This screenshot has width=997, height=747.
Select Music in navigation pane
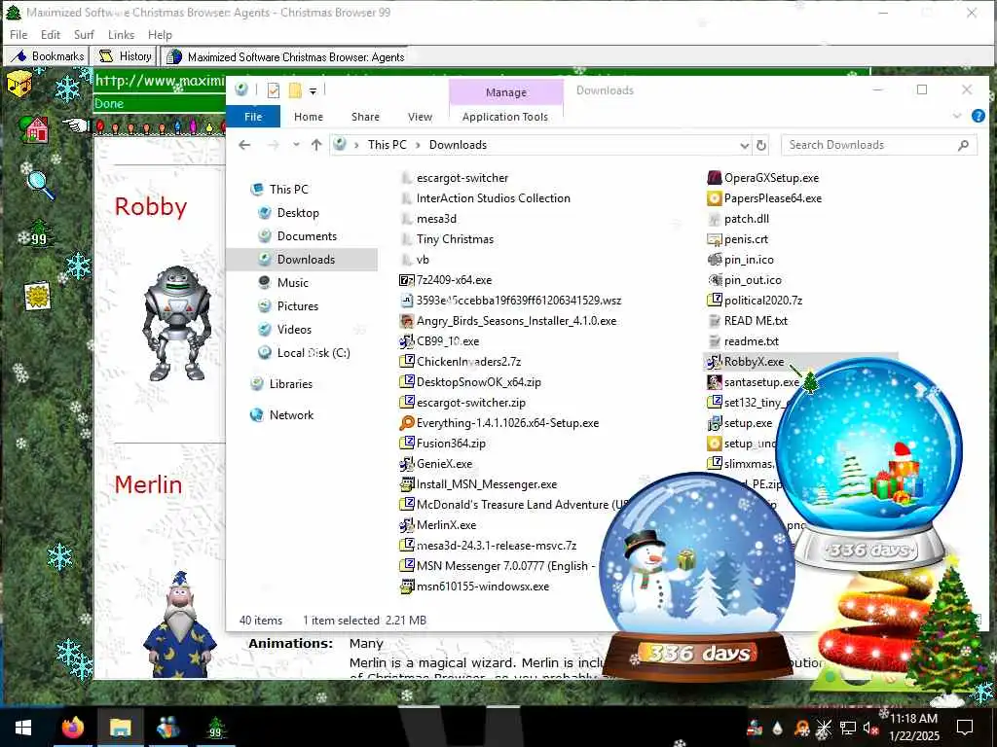(292, 283)
